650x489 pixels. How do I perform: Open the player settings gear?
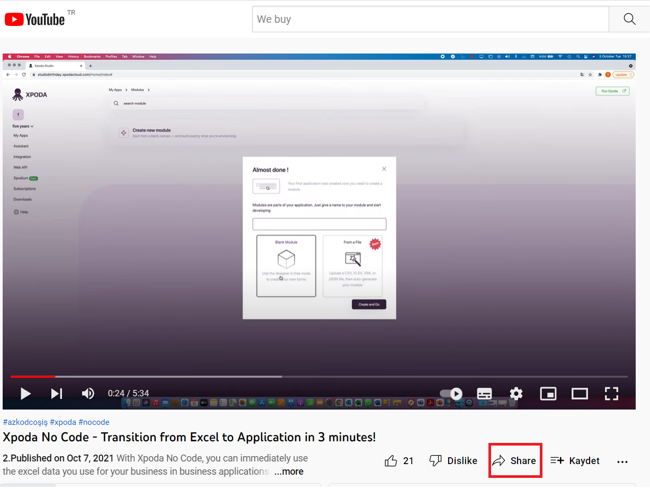(516, 394)
